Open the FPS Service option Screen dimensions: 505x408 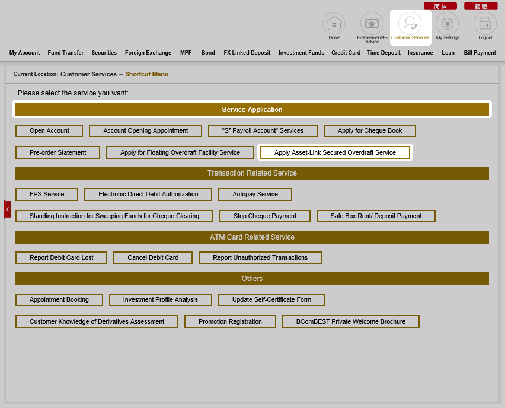coord(47,195)
